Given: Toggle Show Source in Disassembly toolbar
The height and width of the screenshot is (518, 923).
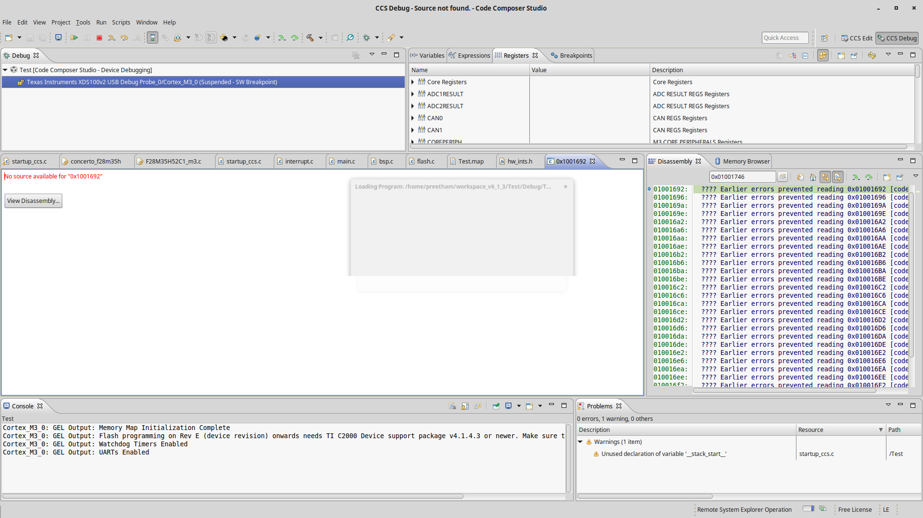Looking at the screenshot, I should 838,177.
